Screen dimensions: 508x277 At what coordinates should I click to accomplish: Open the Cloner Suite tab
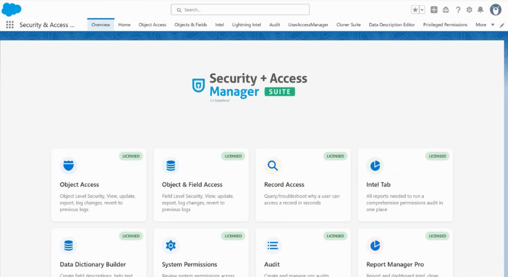tap(349, 25)
